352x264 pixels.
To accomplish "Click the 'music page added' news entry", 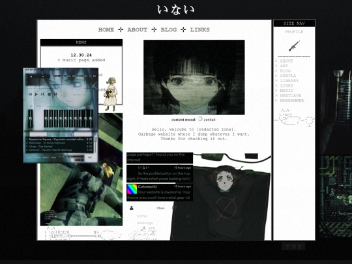I will tap(81, 60).
